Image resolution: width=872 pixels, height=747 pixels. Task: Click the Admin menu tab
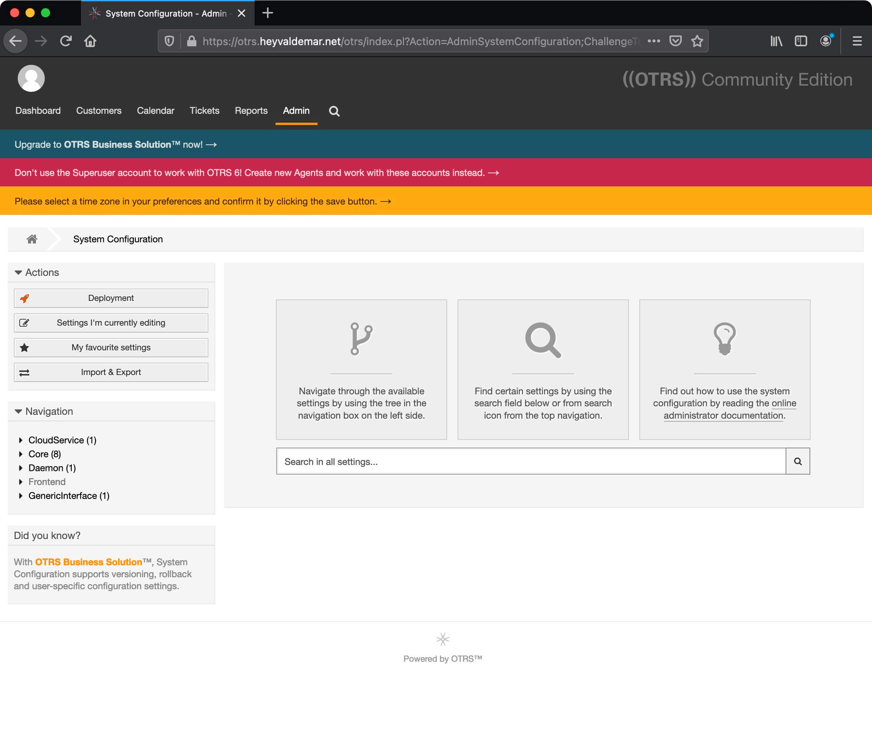pyautogui.click(x=296, y=110)
